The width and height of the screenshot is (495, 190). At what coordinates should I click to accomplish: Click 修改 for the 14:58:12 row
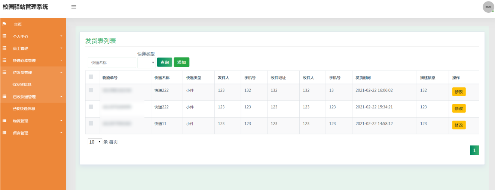click(459, 125)
